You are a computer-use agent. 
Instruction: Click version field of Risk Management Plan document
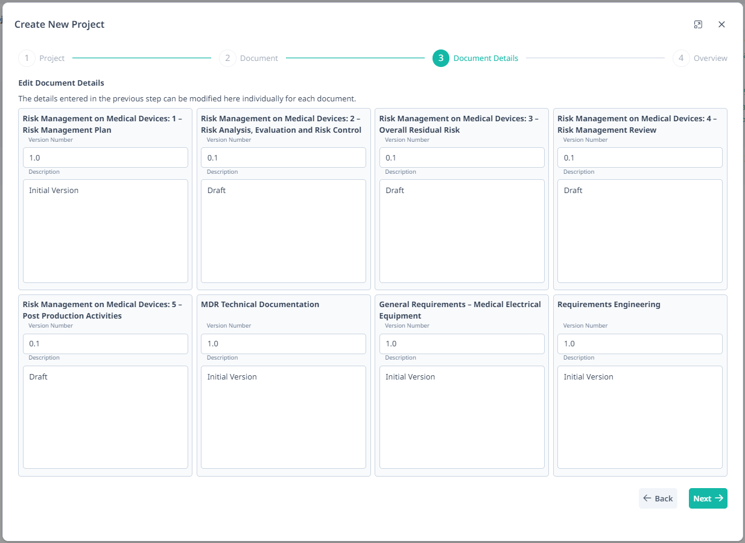pos(105,157)
